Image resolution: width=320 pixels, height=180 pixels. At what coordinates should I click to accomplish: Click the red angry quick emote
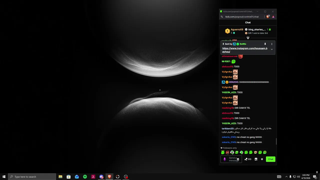[227, 152]
